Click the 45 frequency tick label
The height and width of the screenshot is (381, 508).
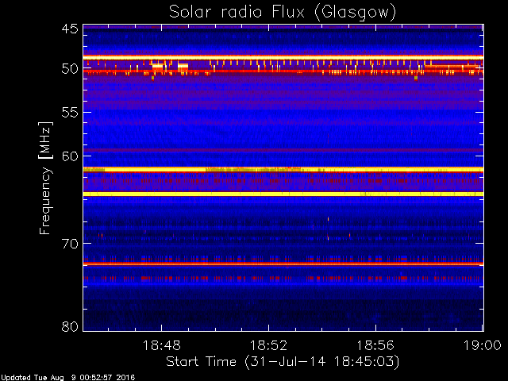[70, 29]
